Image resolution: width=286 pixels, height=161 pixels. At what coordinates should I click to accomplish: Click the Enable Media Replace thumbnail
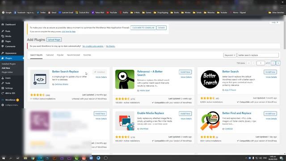click(125, 121)
